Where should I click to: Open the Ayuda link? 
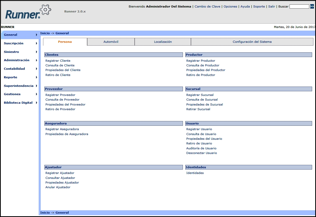pyautogui.click(x=245, y=6)
